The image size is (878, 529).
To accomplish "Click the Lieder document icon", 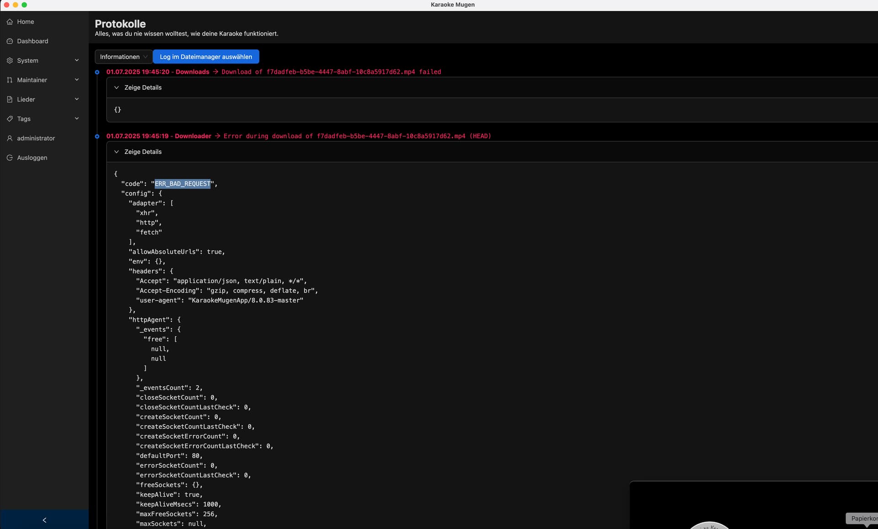I will point(10,99).
